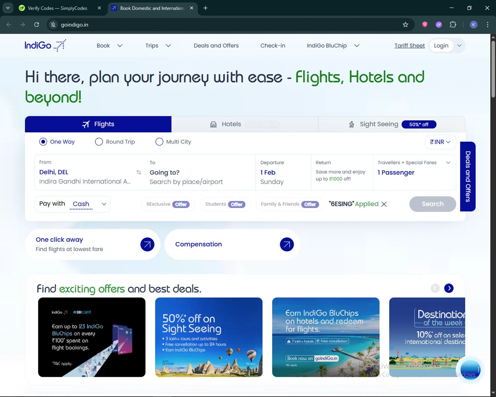Expand the IndiGo BluChip menu
This screenshot has height=397, width=496.
pos(333,46)
